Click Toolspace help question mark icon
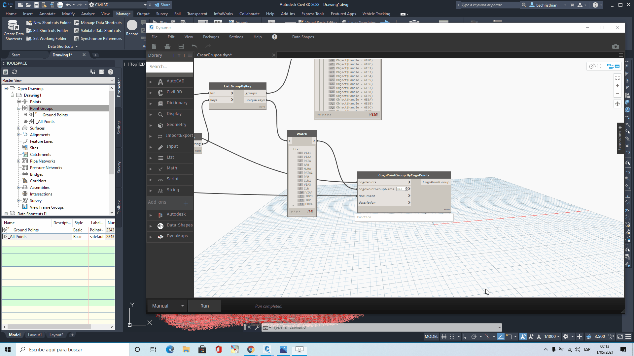The width and height of the screenshot is (634, 356). point(111,72)
